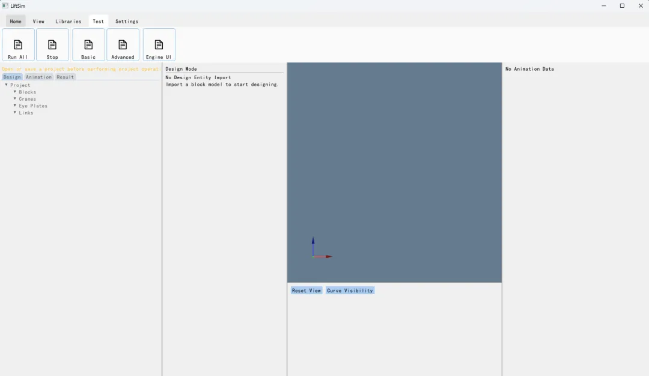Click the Reset View button
649x376 pixels.
(306, 290)
